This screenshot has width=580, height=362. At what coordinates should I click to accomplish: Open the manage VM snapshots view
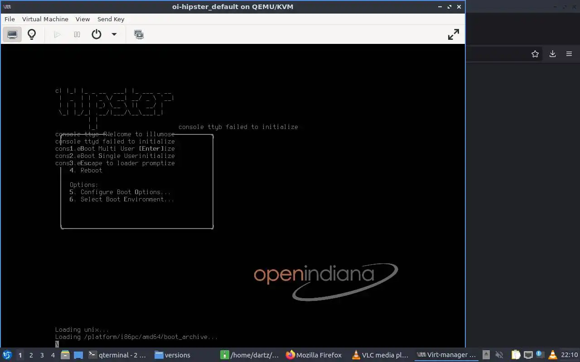(139, 34)
